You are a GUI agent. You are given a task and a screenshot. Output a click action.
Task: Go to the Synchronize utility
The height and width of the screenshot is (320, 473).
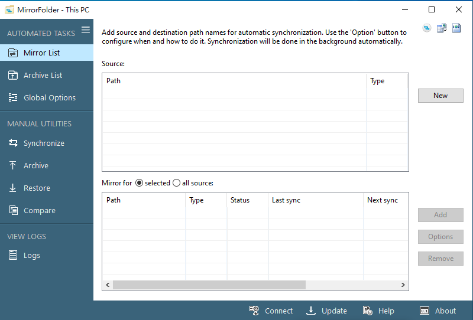click(x=44, y=143)
